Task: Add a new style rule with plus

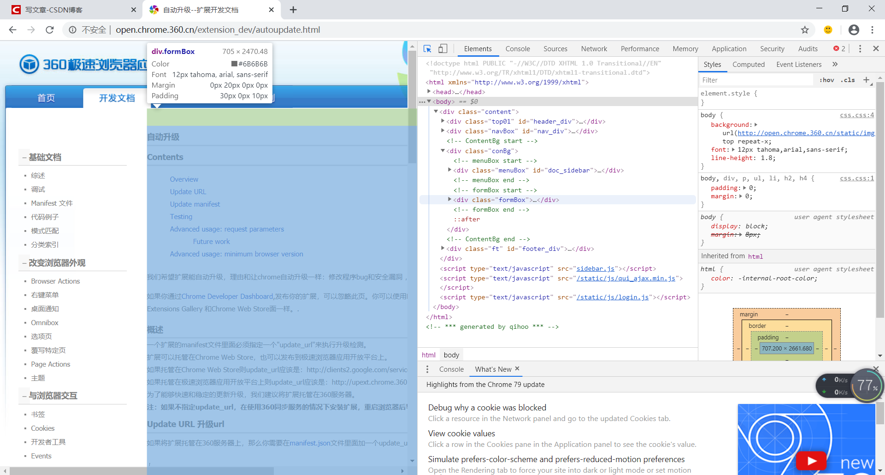Action: click(x=867, y=80)
